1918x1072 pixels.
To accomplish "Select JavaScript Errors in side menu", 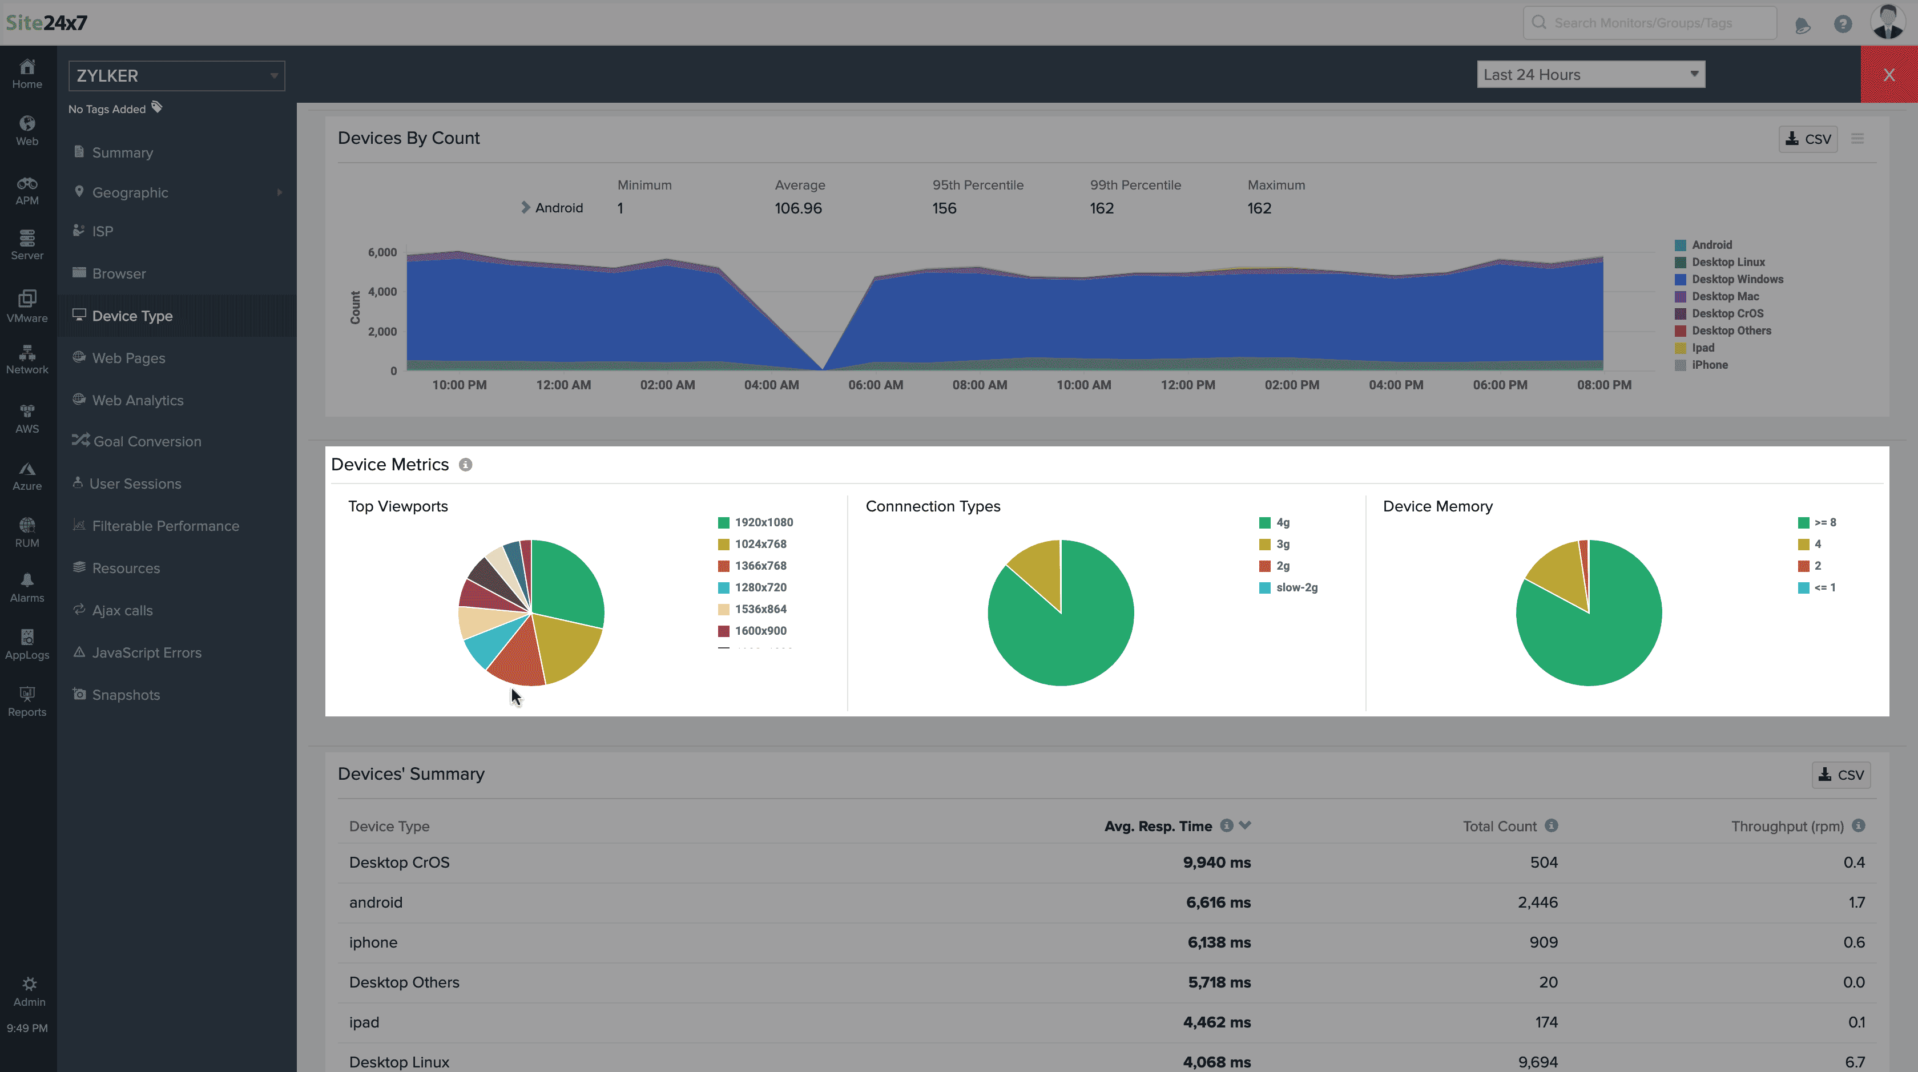I will (x=146, y=652).
